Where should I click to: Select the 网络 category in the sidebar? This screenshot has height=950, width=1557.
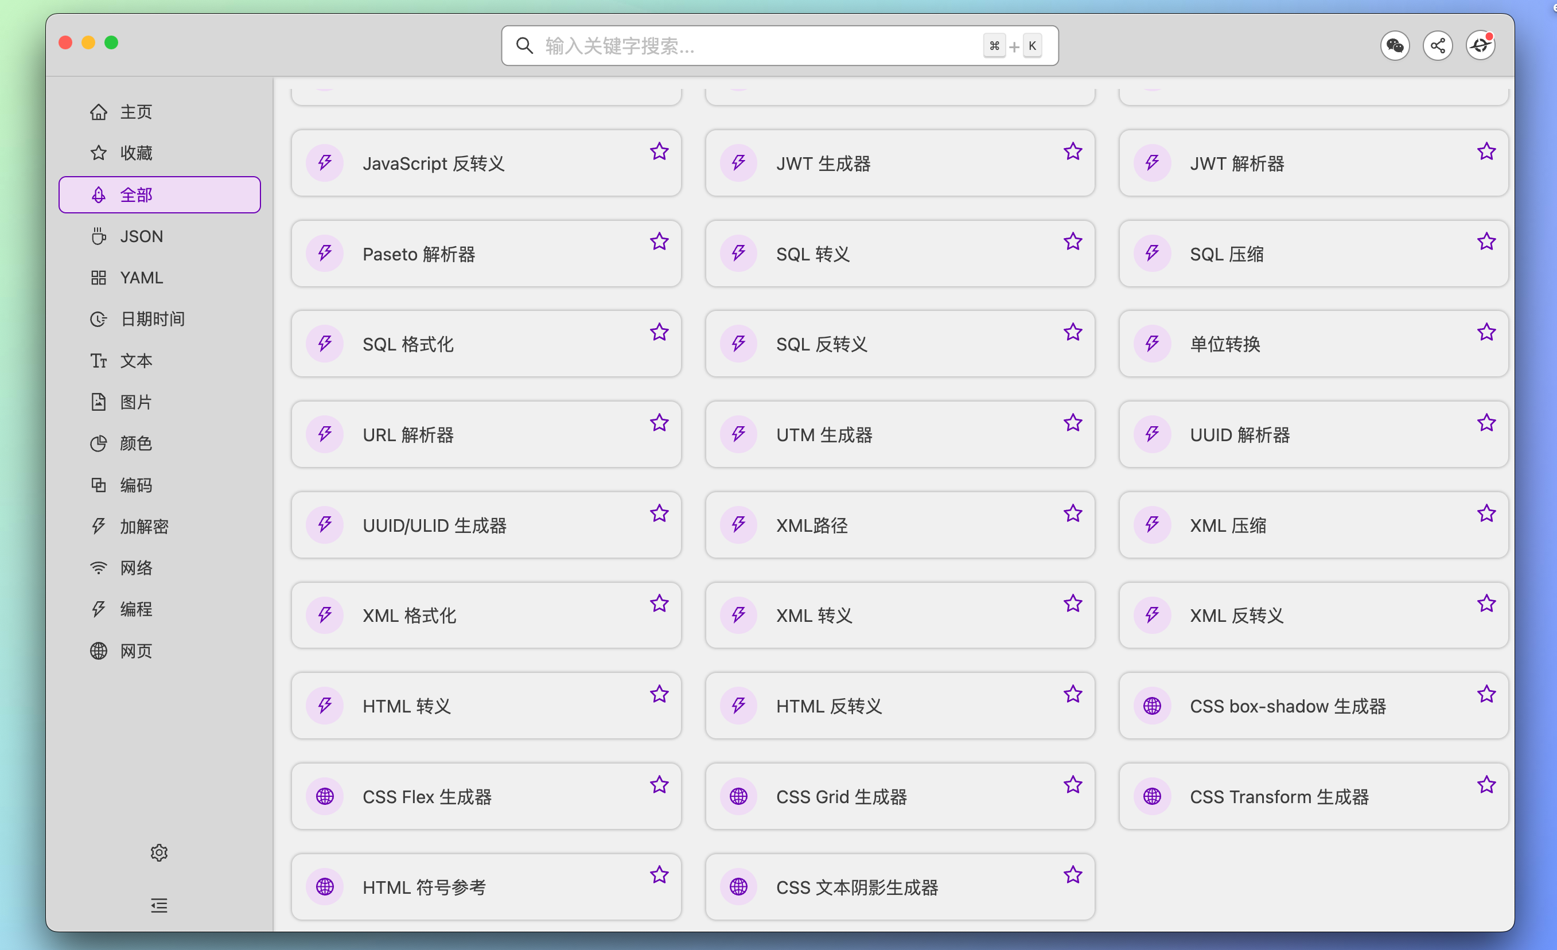[136, 567]
